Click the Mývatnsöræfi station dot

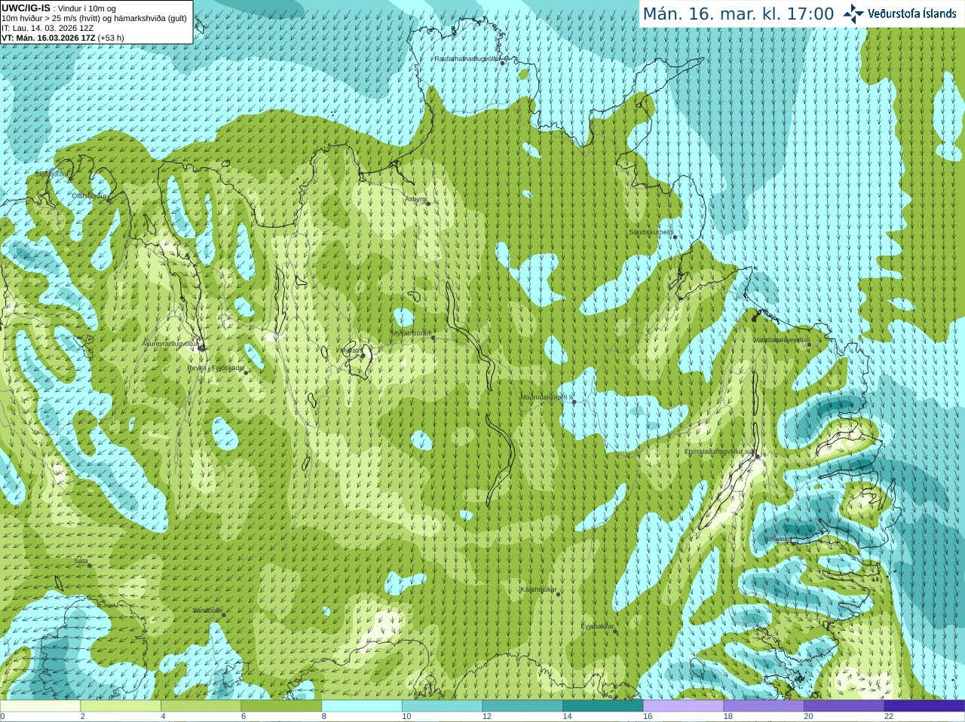[x=433, y=338]
